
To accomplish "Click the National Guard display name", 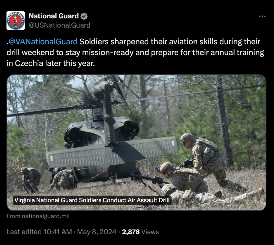I will [x=54, y=16].
